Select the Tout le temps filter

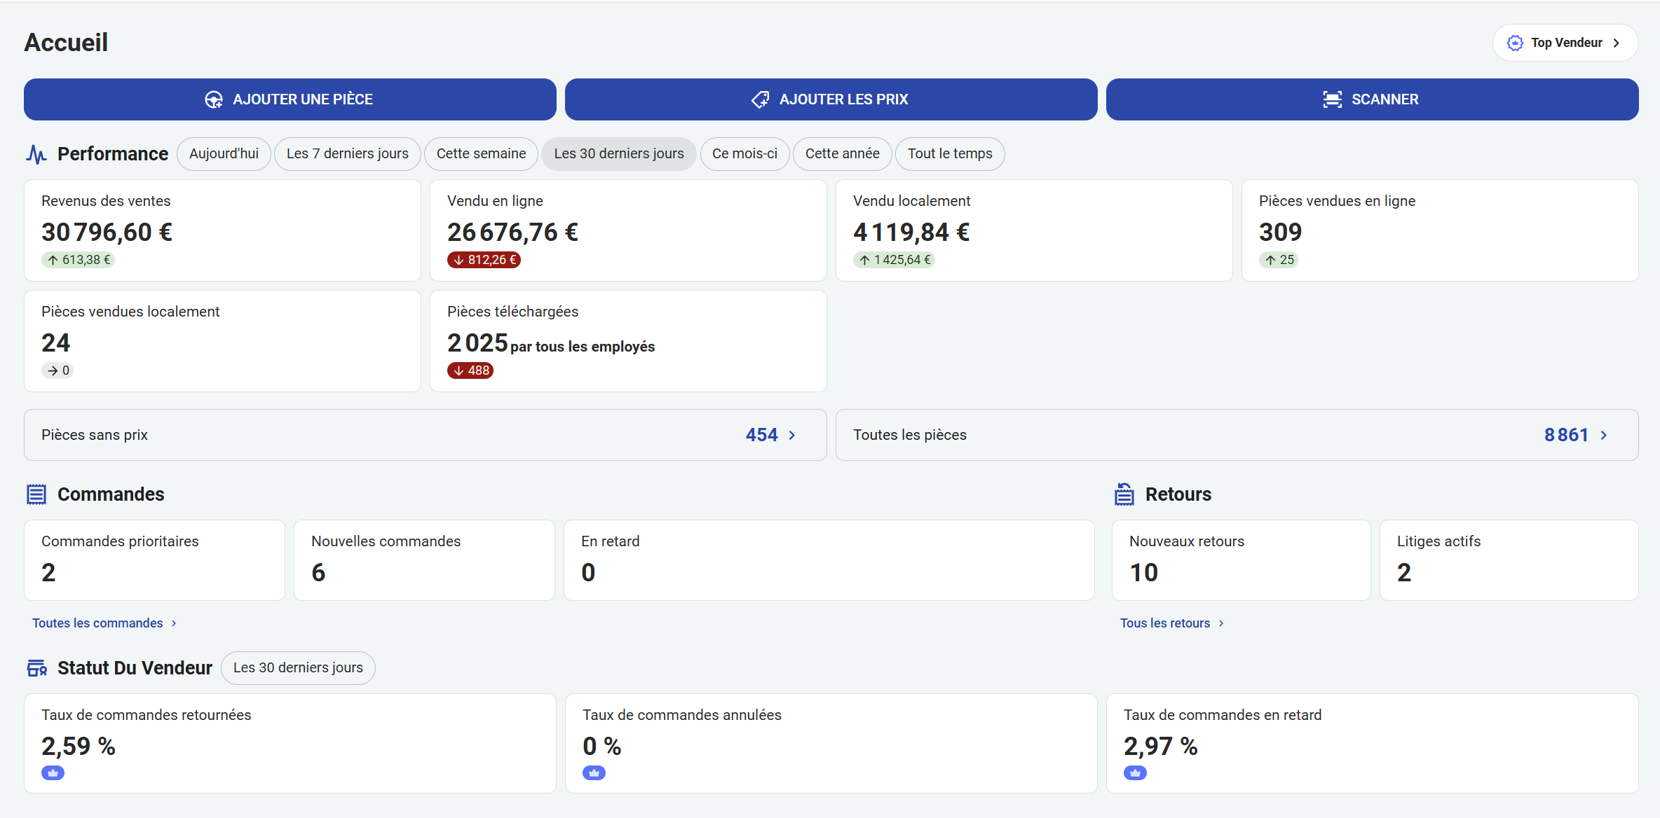[950, 153]
